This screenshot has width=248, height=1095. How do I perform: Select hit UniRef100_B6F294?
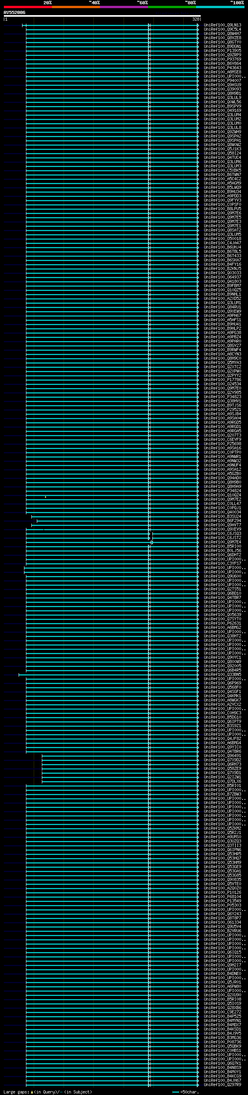click(222, 521)
